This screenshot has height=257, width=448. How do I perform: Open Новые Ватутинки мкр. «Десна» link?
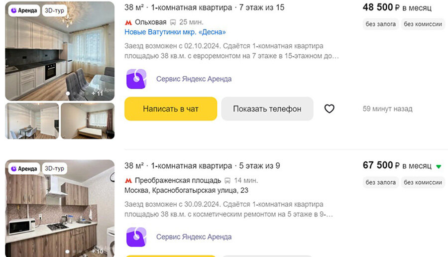coord(175,32)
